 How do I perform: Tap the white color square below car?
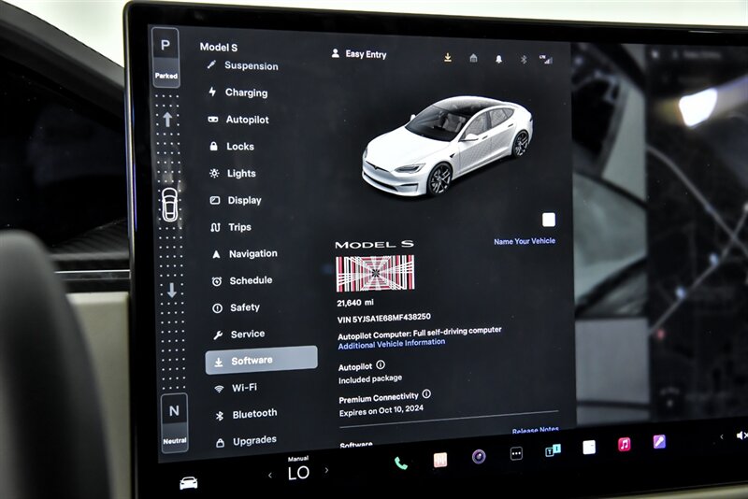pyautogui.click(x=548, y=220)
